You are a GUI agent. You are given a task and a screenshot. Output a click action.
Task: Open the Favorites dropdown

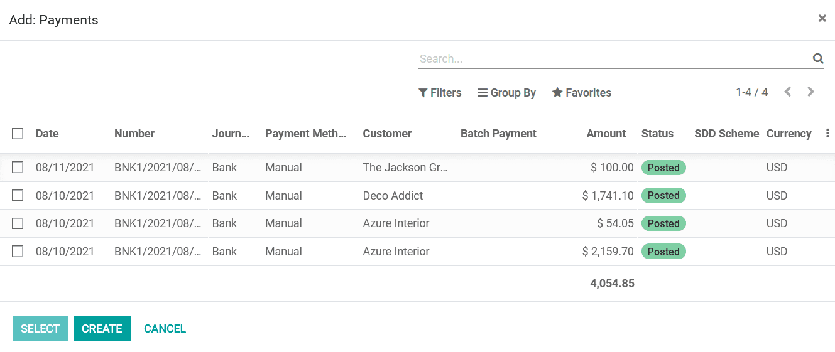point(581,93)
